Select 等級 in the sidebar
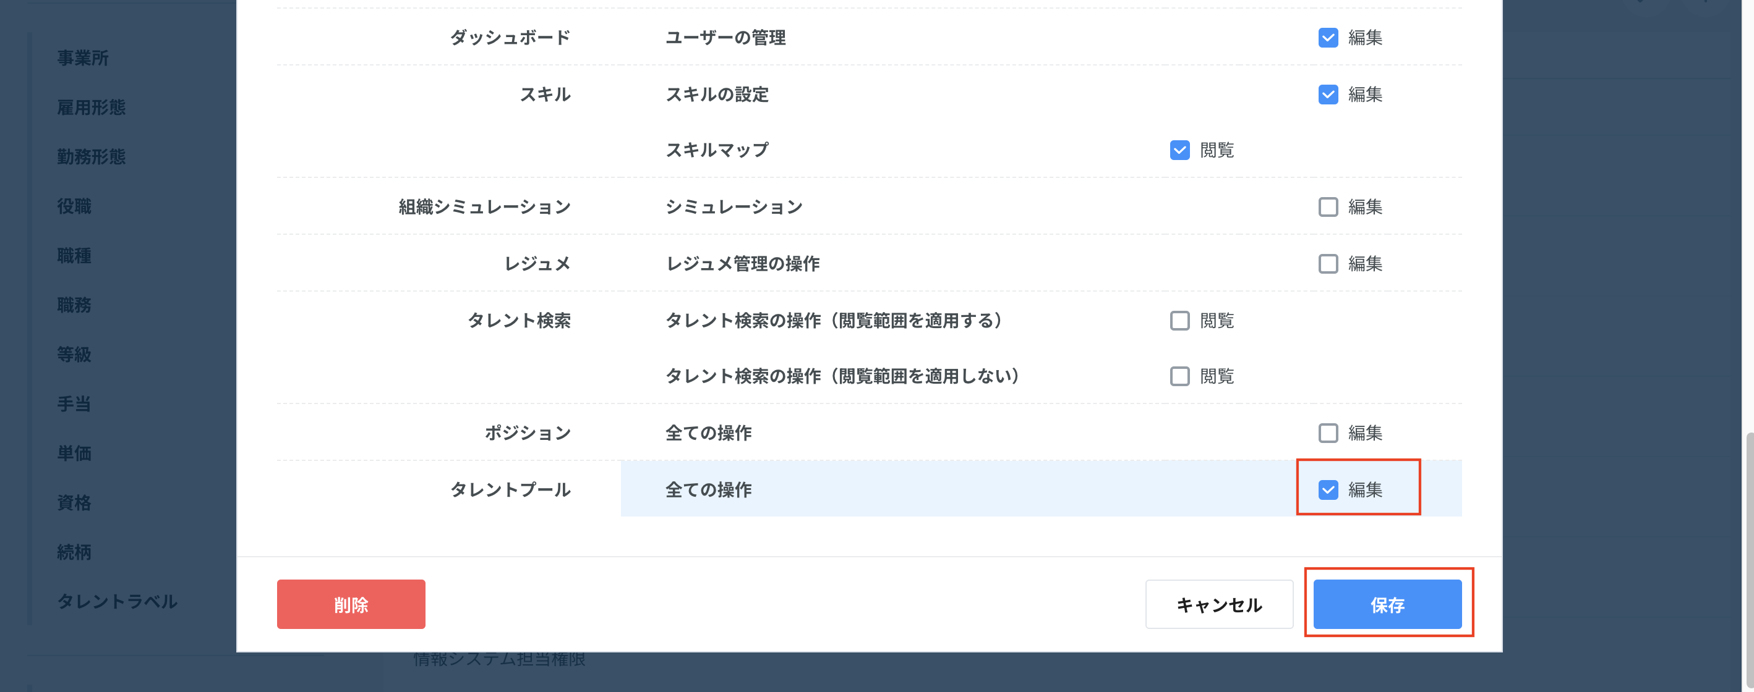Image resolution: width=1754 pixels, height=692 pixels. 74,355
